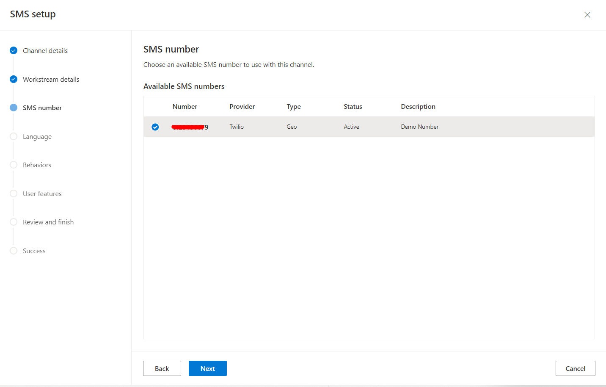Click Next to proceed to Language

click(207, 368)
